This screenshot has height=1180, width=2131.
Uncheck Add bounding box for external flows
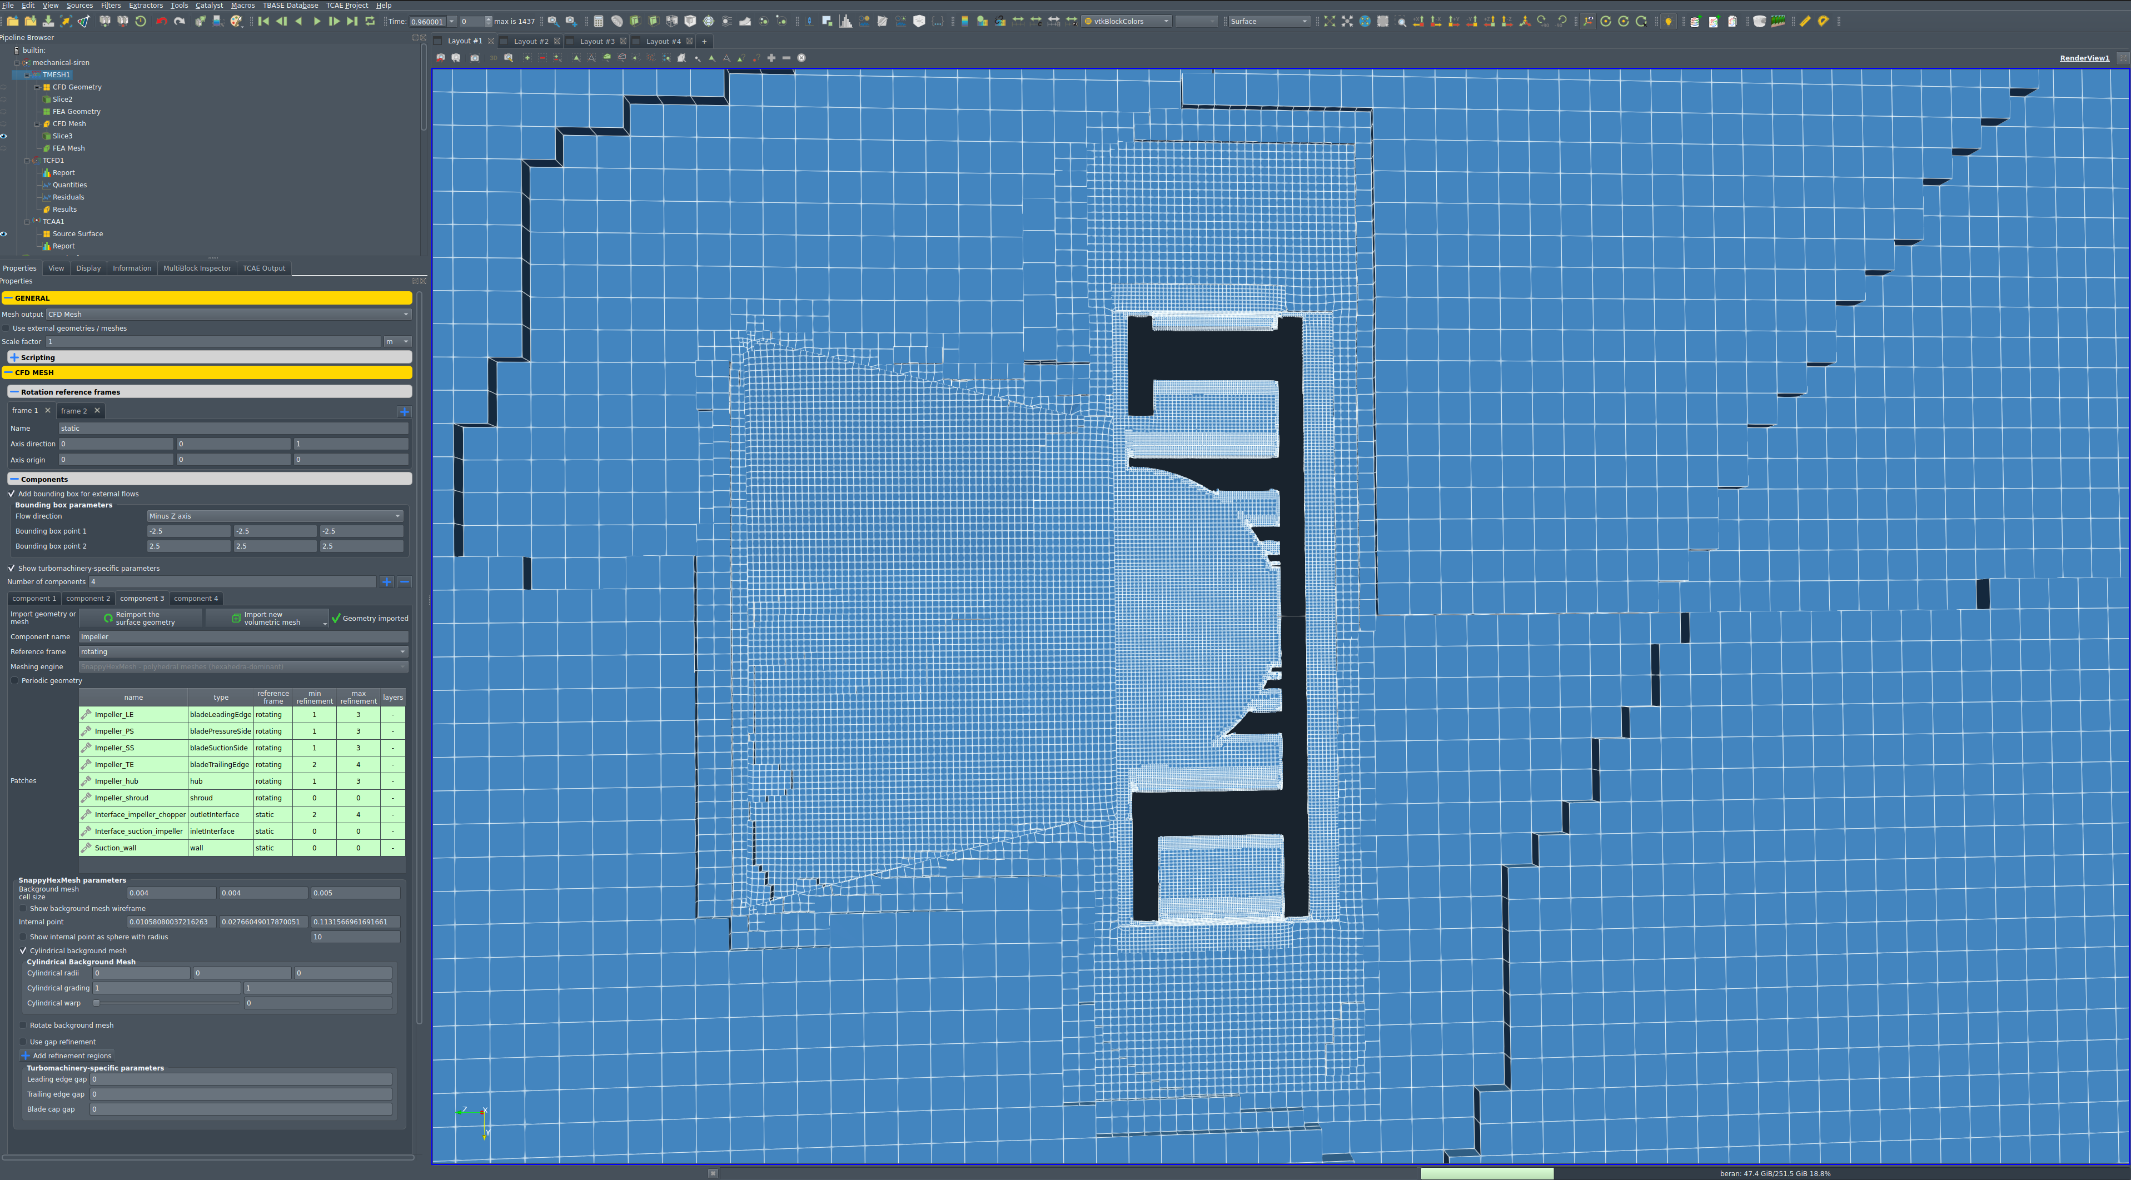coord(12,494)
